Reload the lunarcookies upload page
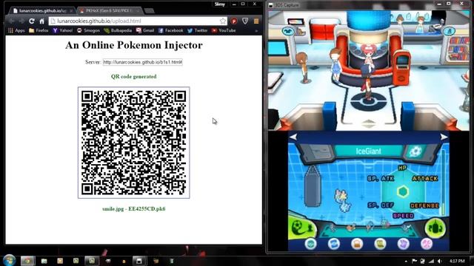 [x=32, y=21]
